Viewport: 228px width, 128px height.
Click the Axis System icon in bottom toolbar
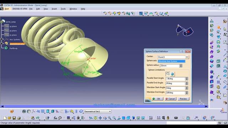tap(33, 111)
